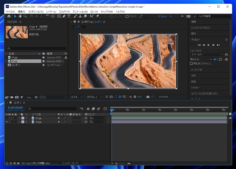Select the Roto Brush tool
The width and height of the screenshot is (236, 169).
[91, 16]
